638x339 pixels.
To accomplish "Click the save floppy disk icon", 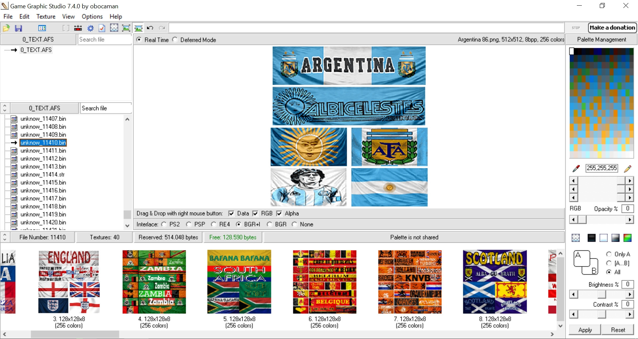I will pyautogui.click(x=19, y=28).
